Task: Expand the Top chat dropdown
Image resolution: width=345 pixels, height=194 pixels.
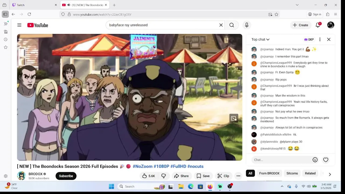Action: click(260, 39)
